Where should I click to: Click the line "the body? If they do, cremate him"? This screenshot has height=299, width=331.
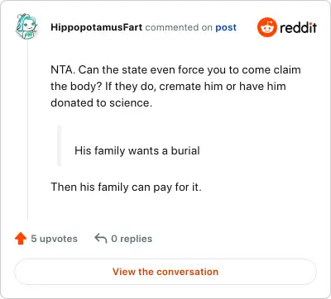[168, 87]
